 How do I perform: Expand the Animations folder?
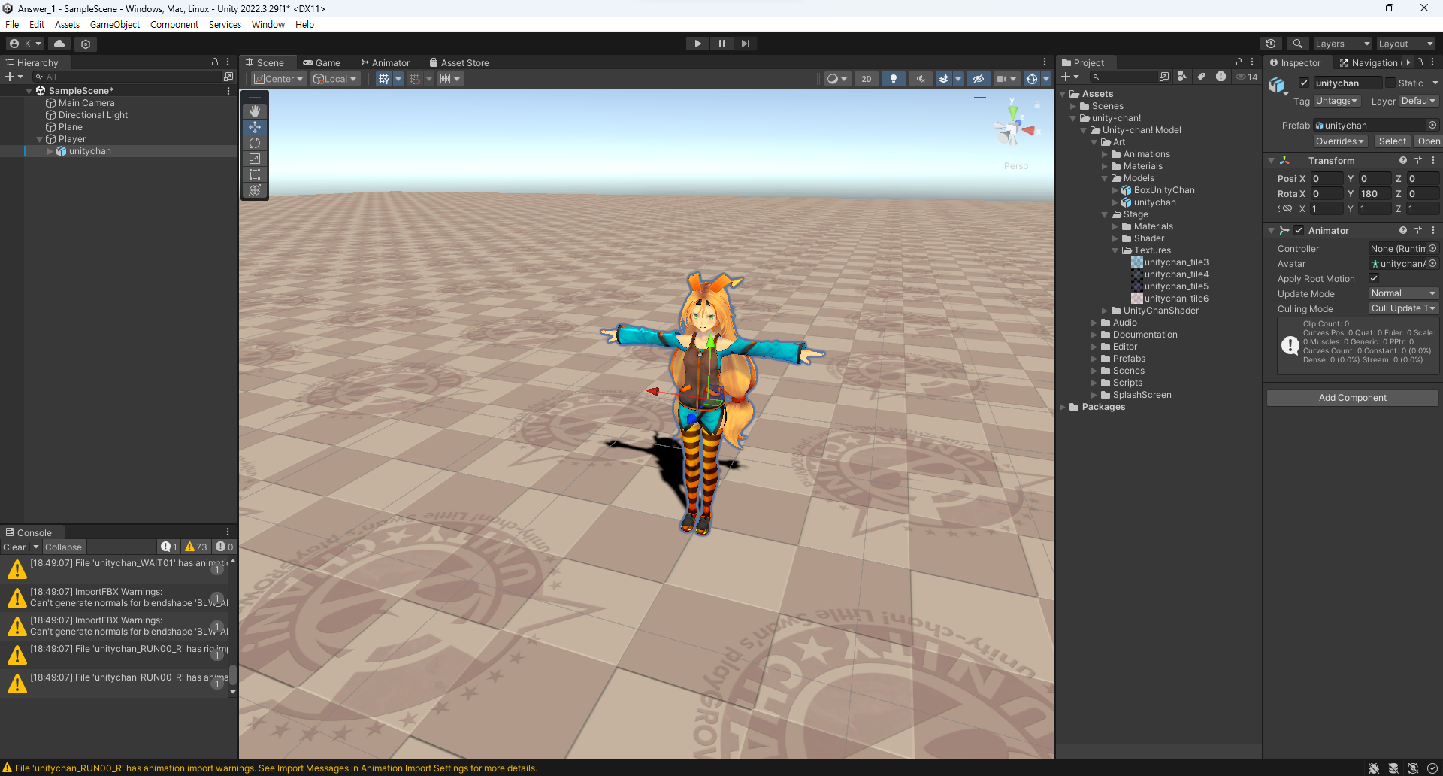(1105, 154)
